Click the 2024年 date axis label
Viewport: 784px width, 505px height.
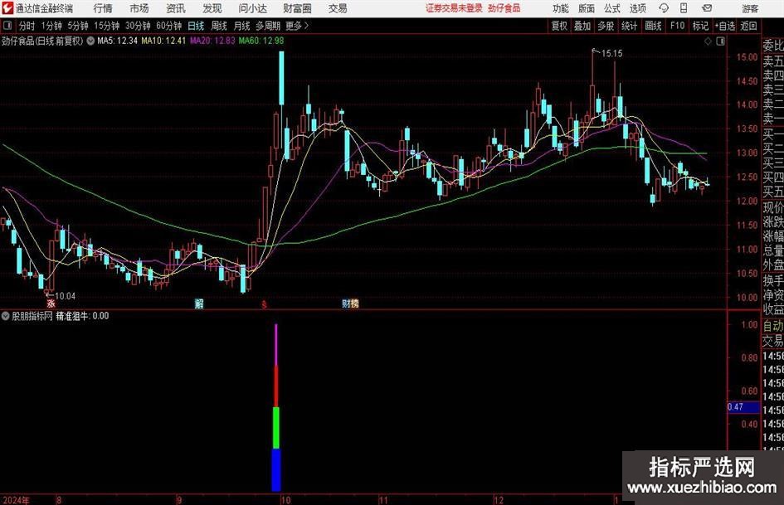point(16,500)
